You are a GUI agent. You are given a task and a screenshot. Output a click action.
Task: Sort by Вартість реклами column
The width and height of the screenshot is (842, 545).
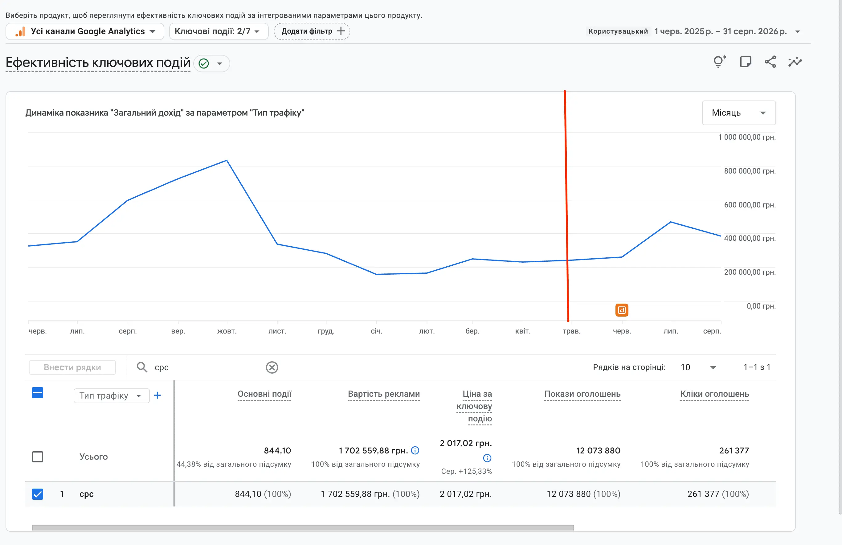[x=383, y=394]
